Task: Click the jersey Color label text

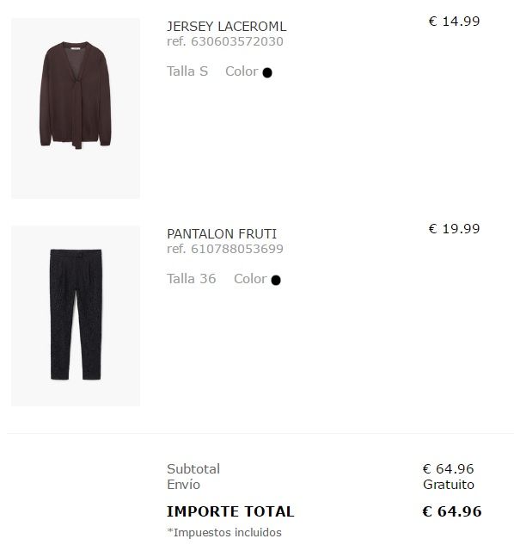Action: tap(242, 71)
